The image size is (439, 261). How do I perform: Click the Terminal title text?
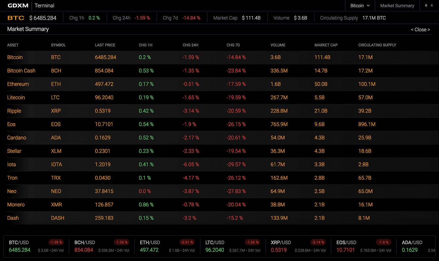point(44,5)
